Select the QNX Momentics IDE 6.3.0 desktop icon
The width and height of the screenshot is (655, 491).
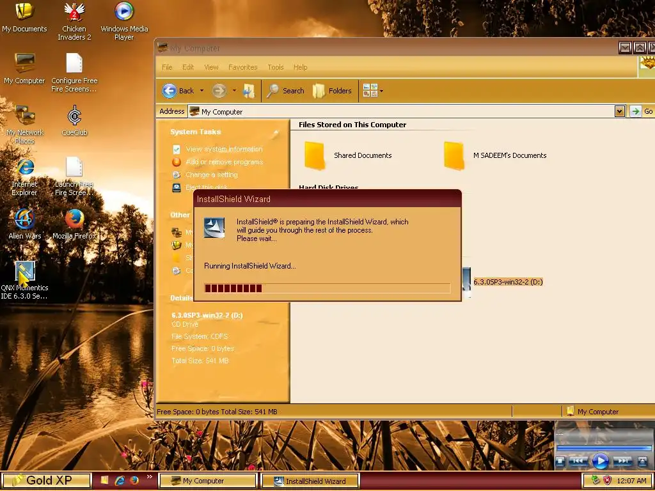click(25, 280)
